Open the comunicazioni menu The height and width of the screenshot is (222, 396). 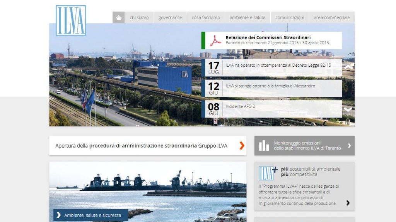[x=290, y=18]
